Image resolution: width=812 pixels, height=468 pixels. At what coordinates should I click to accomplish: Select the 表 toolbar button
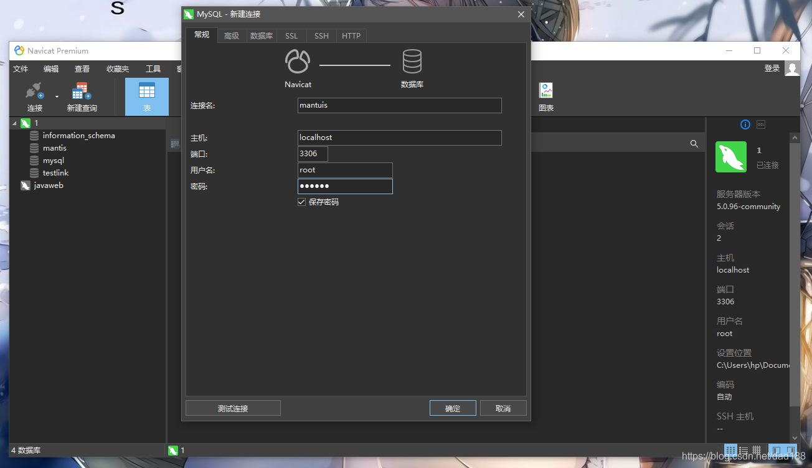[147, 96]
